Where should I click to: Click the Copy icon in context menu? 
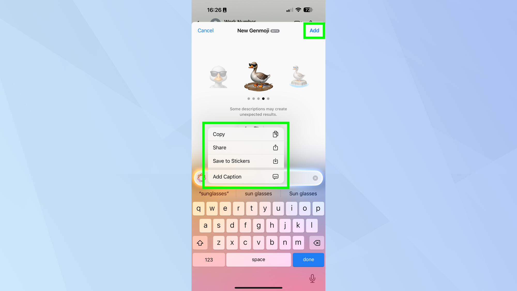(275, 134)
